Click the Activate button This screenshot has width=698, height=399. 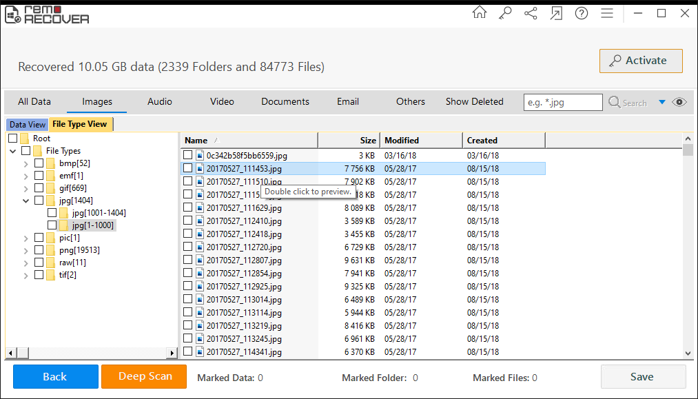[641, 61]
